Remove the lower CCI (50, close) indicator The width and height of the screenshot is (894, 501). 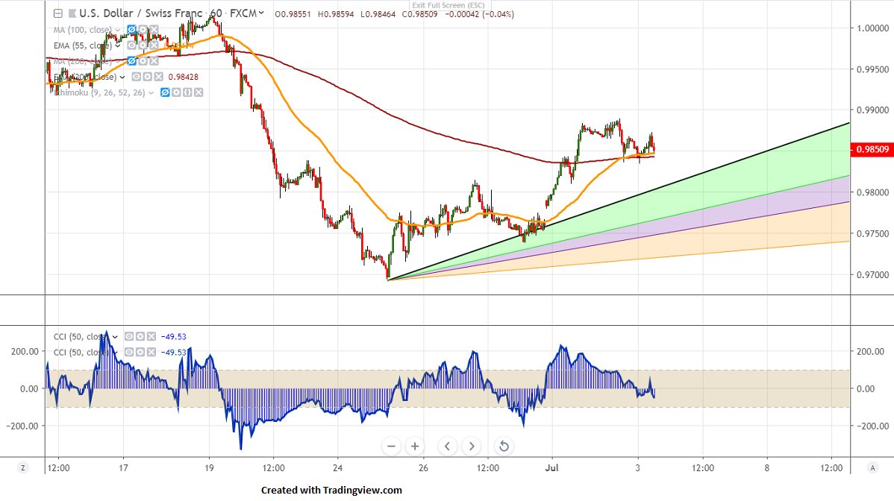pyautogui.click(x=151, y=353)
